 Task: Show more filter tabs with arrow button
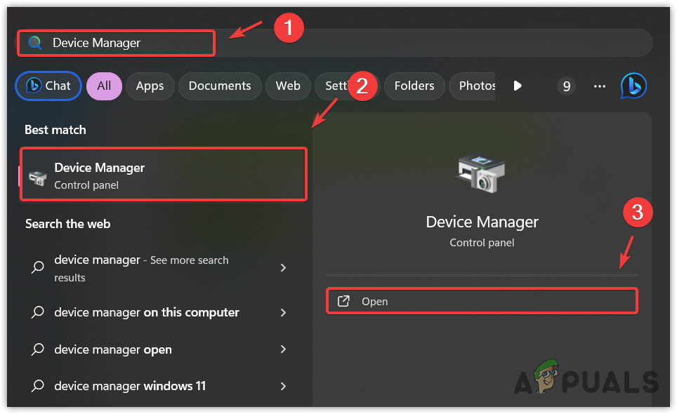518,86
